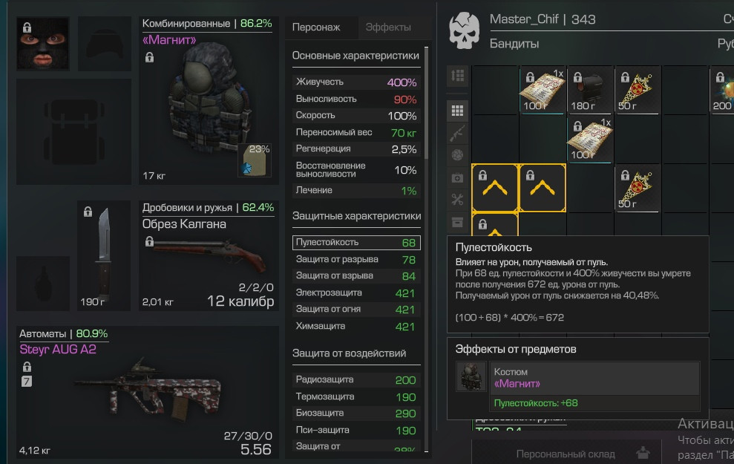Switch to the Персонаж tab

(316, 27)
